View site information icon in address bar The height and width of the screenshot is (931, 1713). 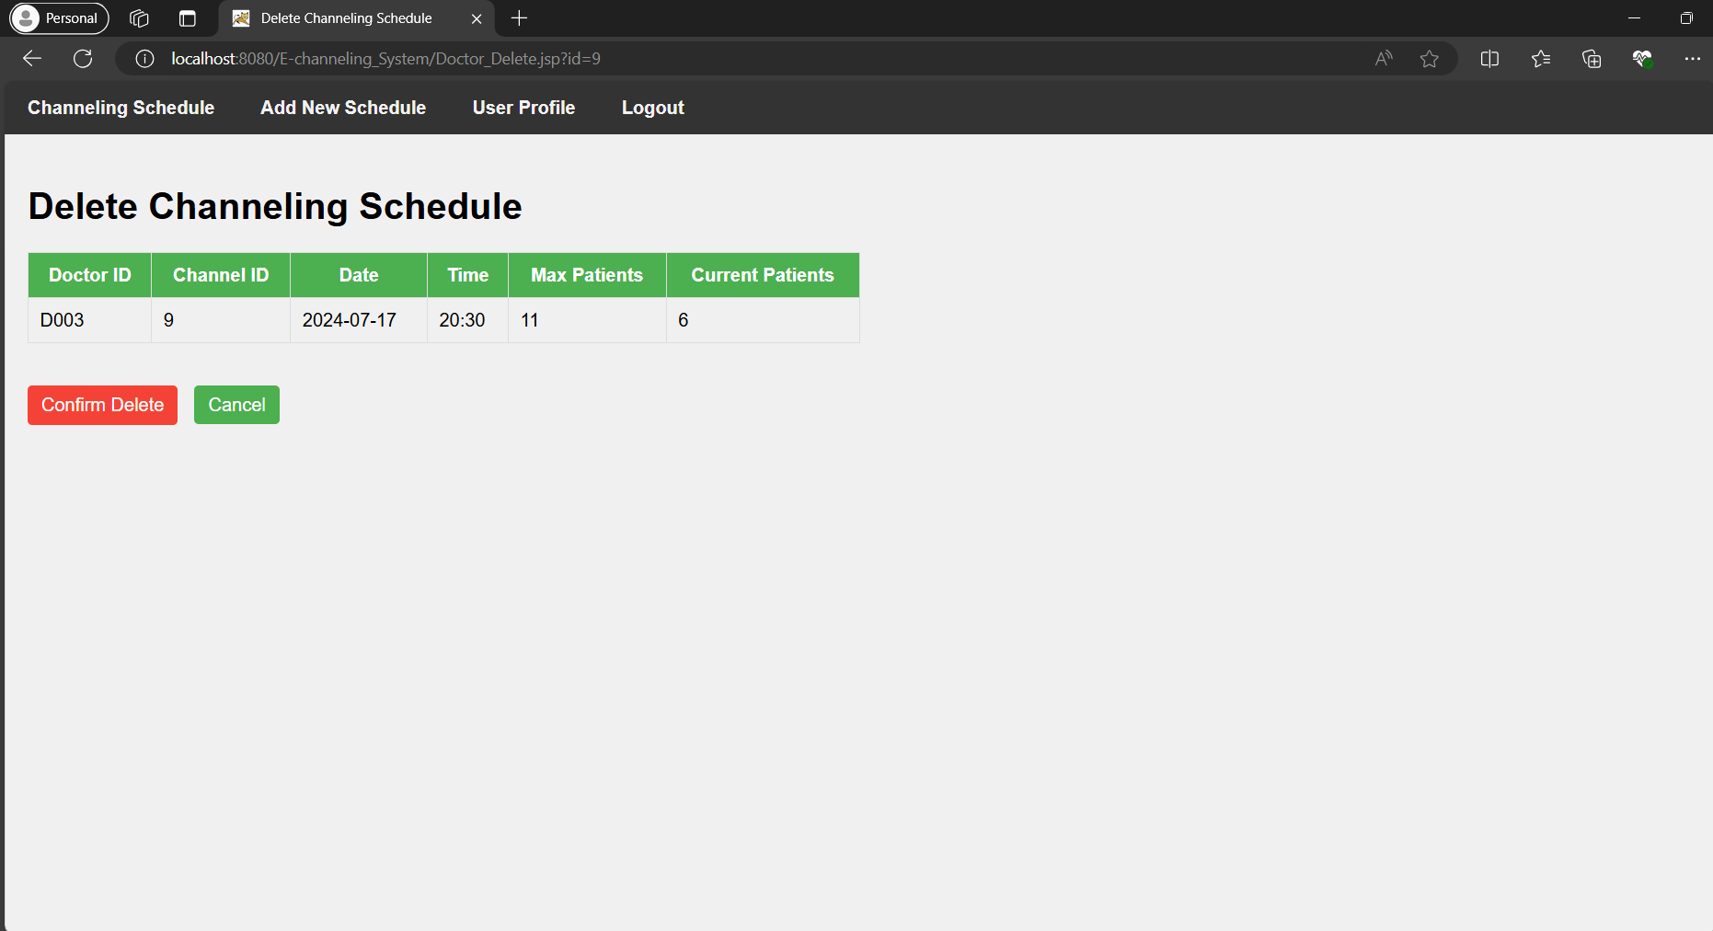144,59
